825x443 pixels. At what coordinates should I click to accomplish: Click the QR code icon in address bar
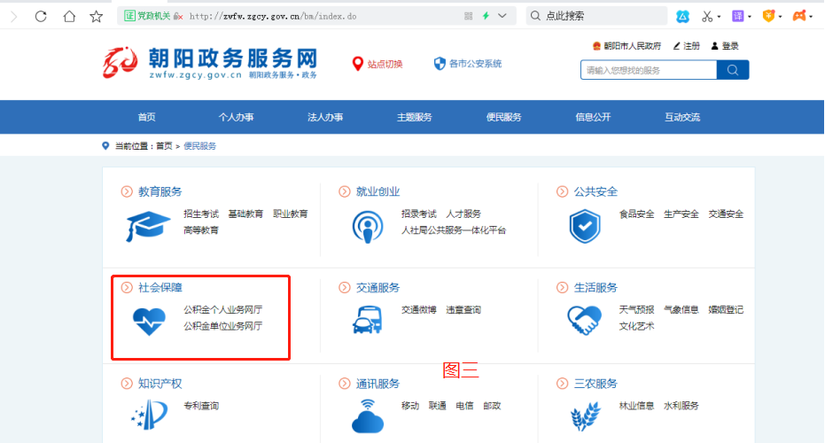pos(468,16)
